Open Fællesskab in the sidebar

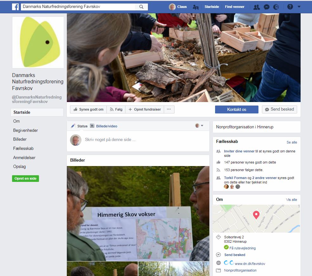[23, 148]
